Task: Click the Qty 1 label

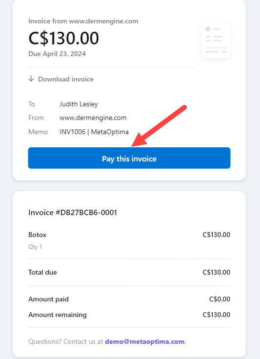Action: point(35,247)
